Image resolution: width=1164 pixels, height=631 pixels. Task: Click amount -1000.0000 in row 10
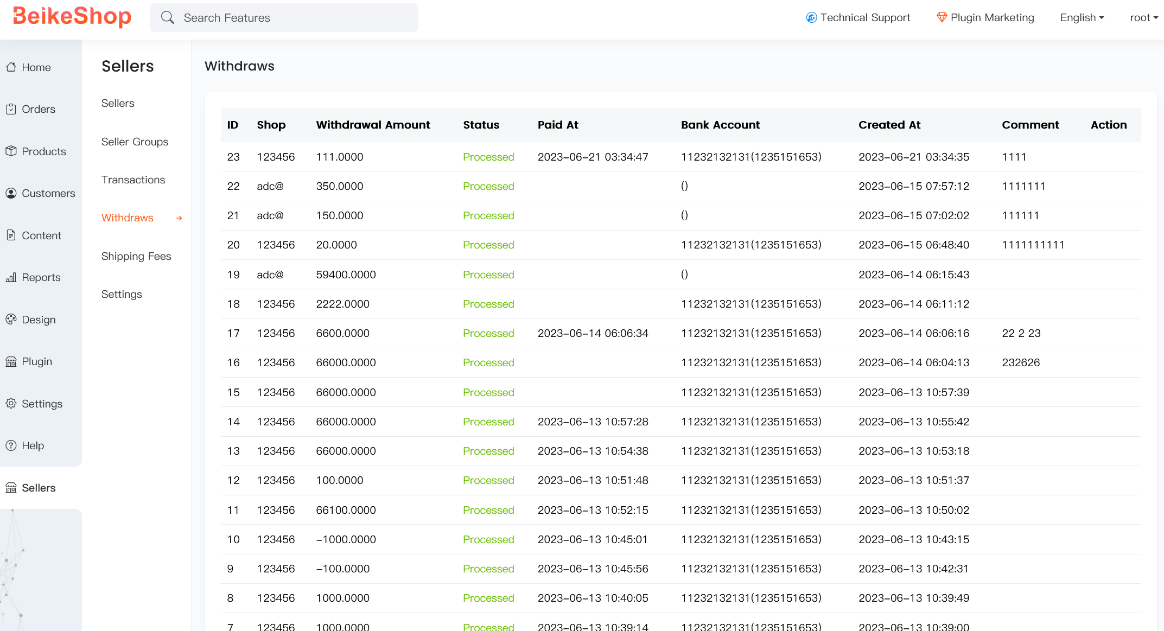[x=346, y=539]
